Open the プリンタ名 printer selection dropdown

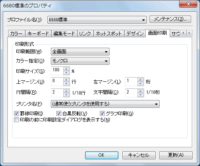(x=105, y=104)
